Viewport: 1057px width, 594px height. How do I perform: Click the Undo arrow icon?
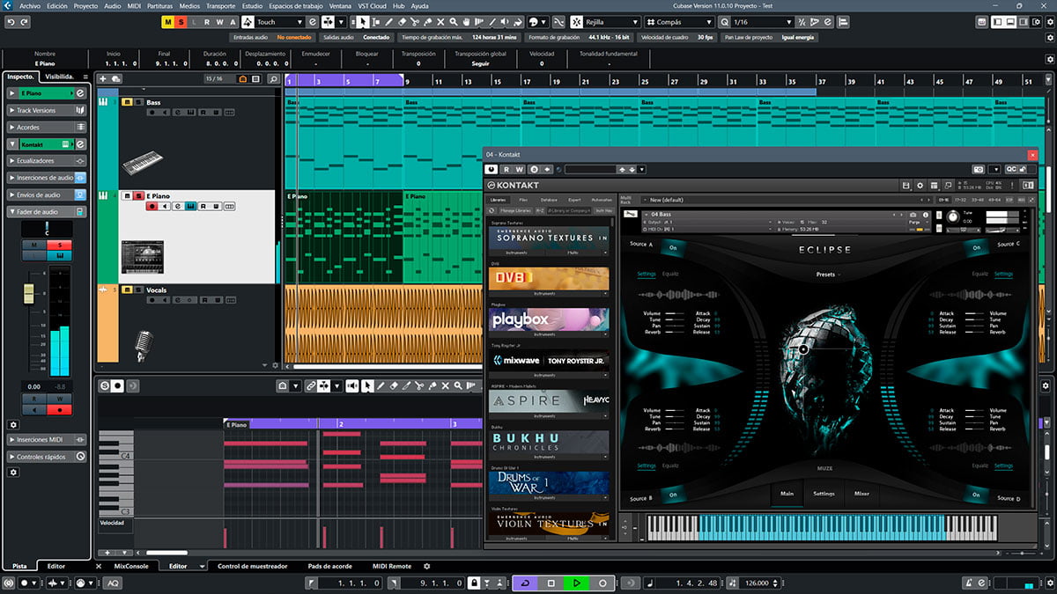(11, 22)
